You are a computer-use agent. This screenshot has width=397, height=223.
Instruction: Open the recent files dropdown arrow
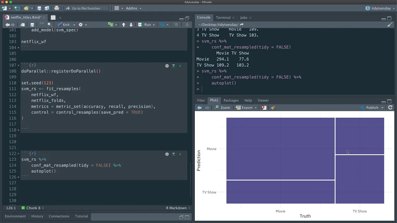pyautogui.click(x=31, y=8)
